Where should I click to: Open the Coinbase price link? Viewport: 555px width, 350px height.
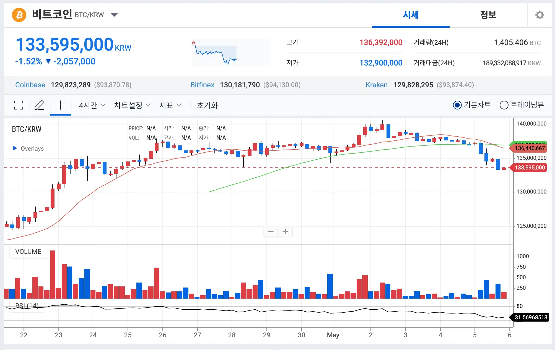tap(30, 85)
